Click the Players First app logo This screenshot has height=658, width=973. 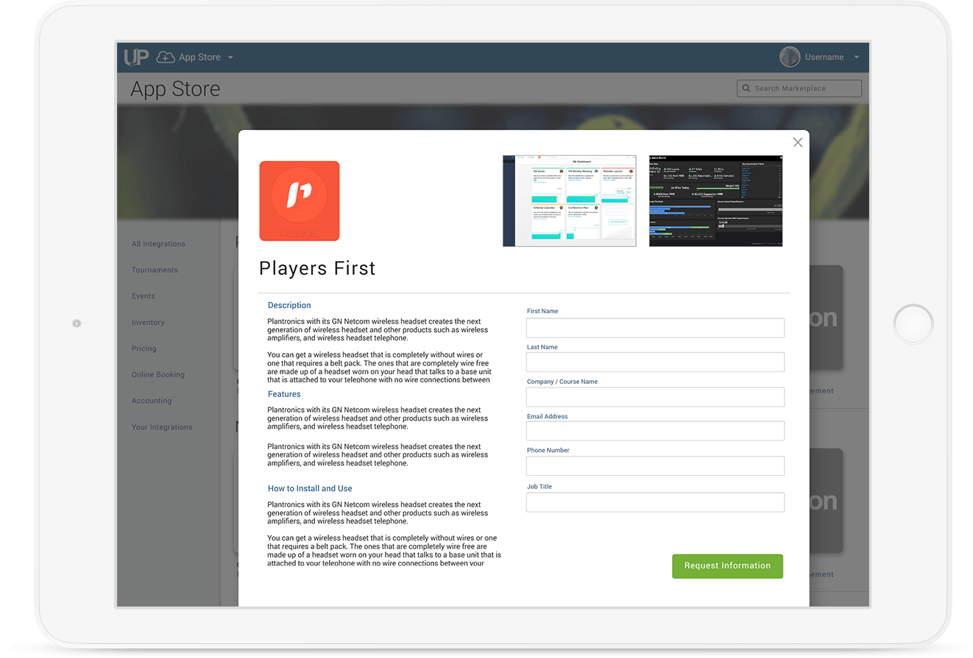[x=300, y=201]
